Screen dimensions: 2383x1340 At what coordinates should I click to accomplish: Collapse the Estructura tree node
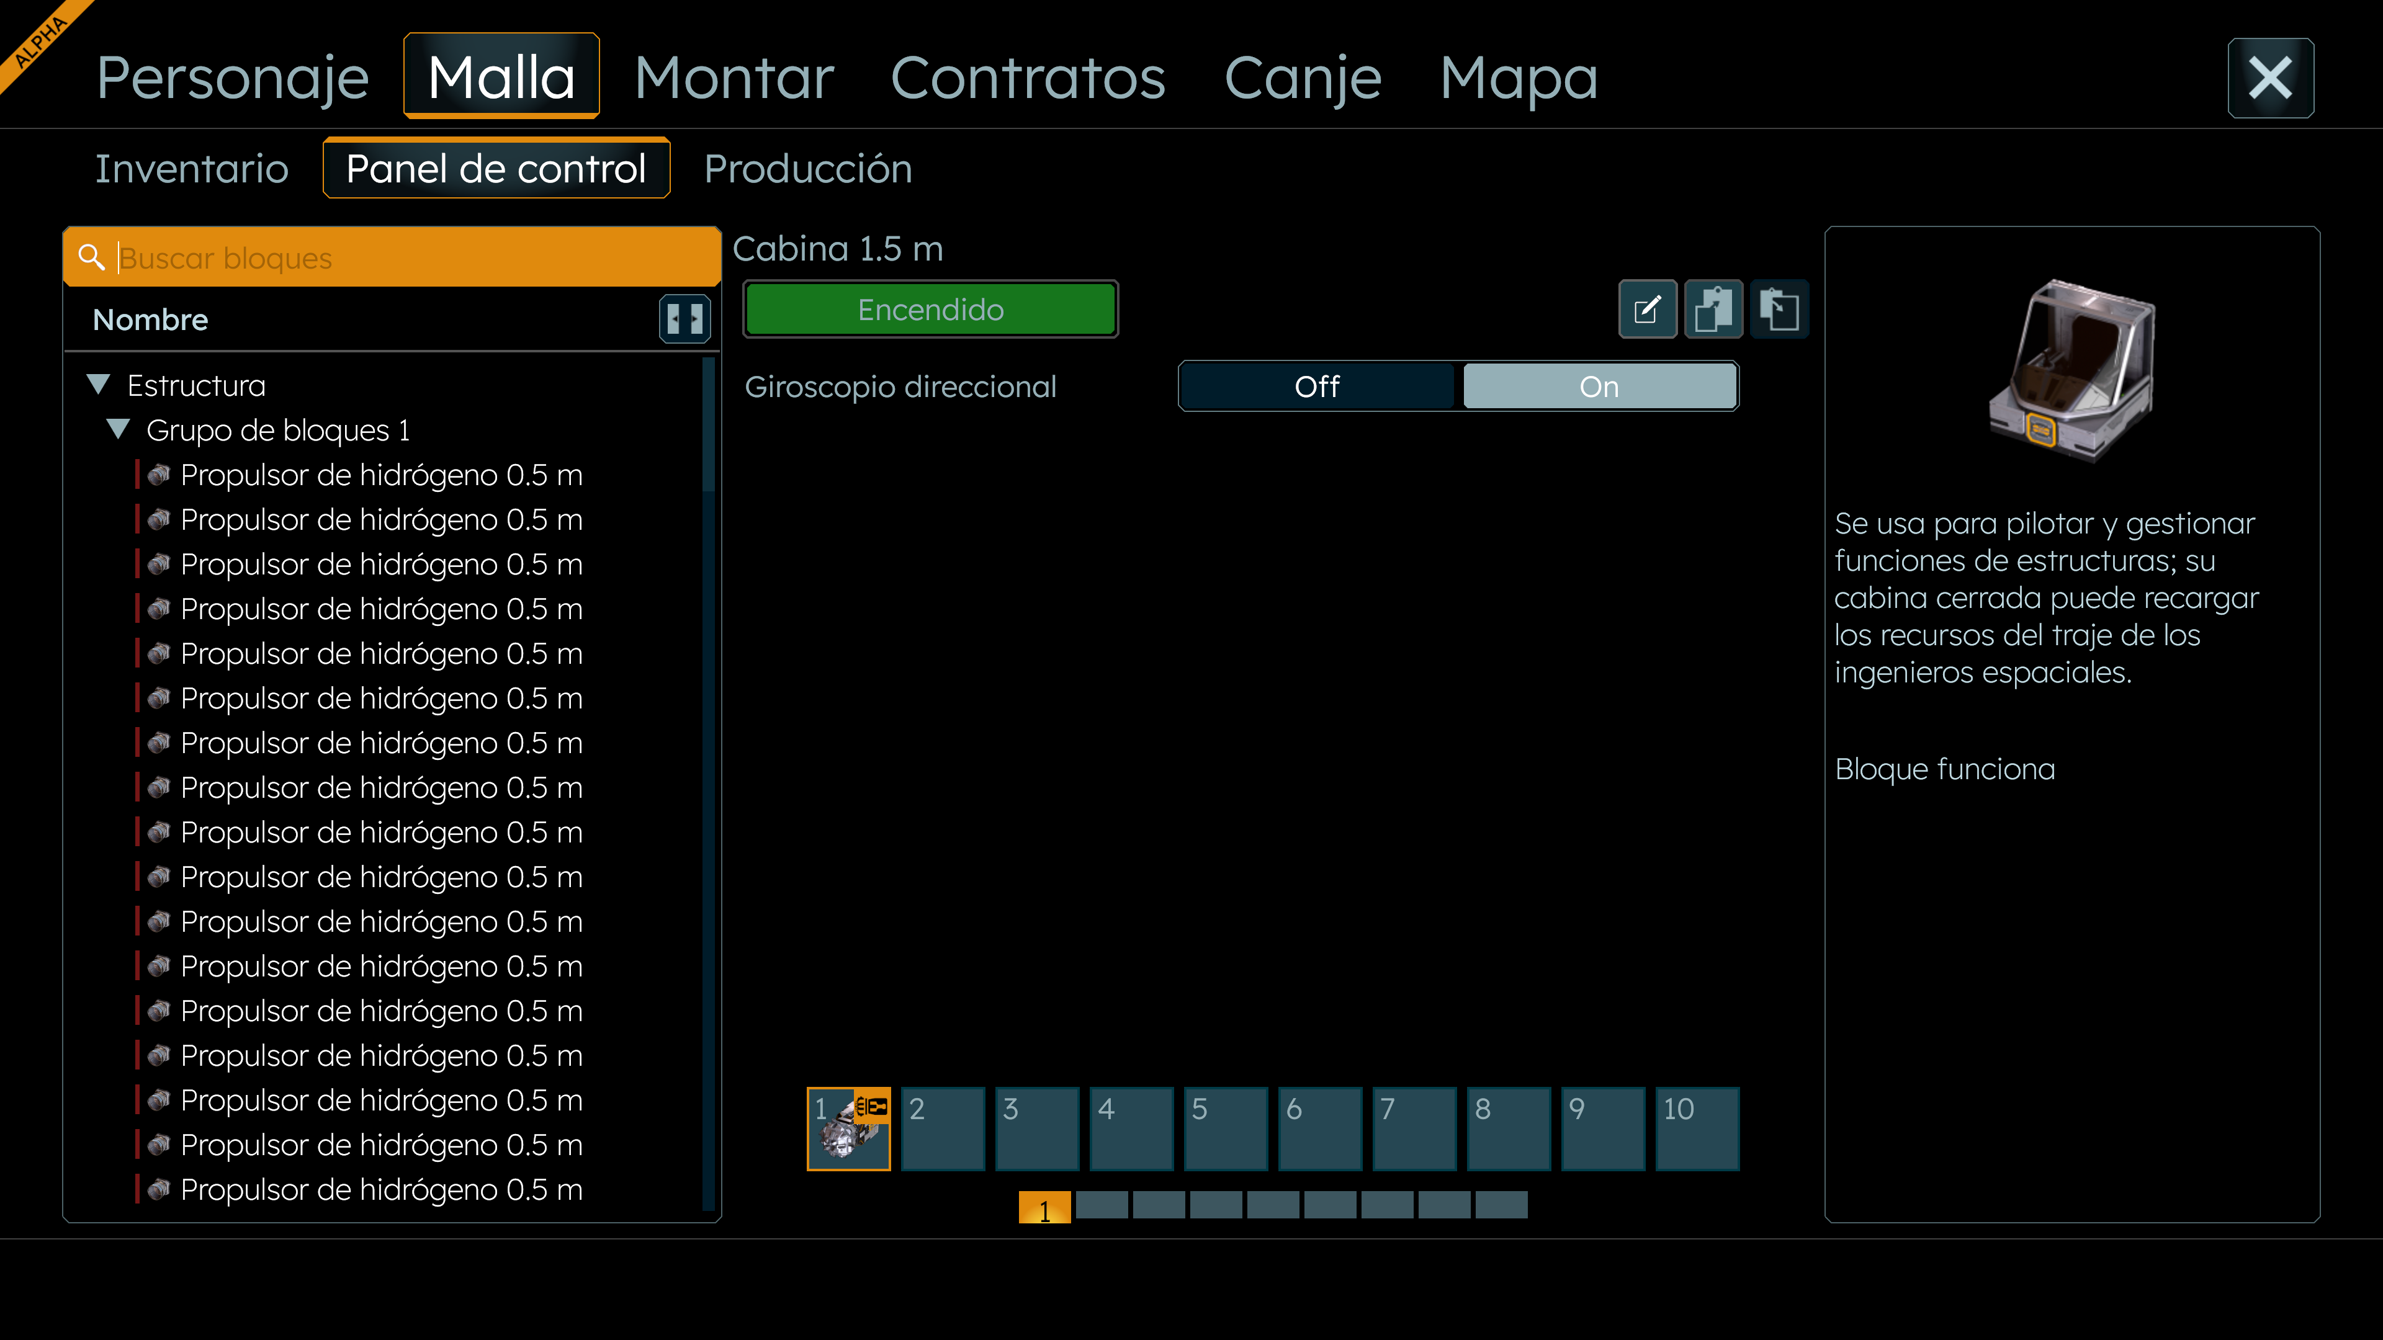coord(99,385)
